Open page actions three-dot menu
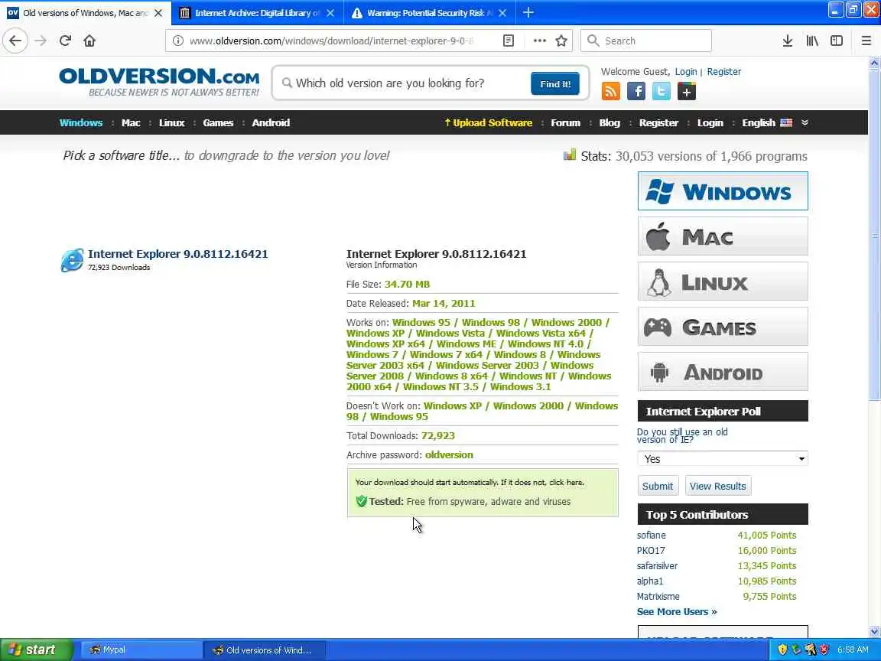The width and height of the screenshot is (881, 661). pos(539,41)
